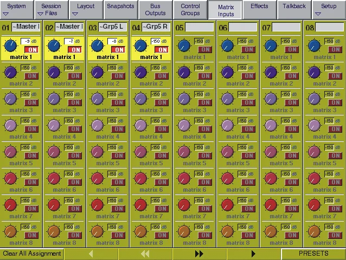Click the -9 dB value field, channel 01
Screen dimensions: 346x260
coord(25,41)
